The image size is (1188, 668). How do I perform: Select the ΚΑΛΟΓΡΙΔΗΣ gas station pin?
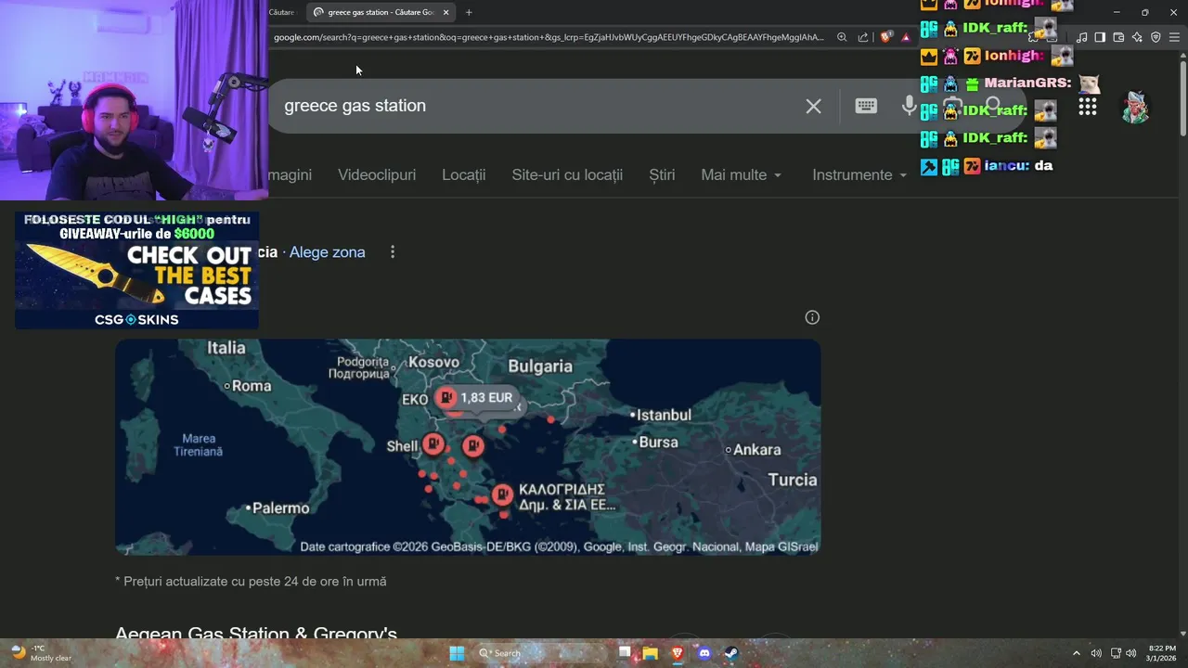pyautogui.click(x=502, y=495)
